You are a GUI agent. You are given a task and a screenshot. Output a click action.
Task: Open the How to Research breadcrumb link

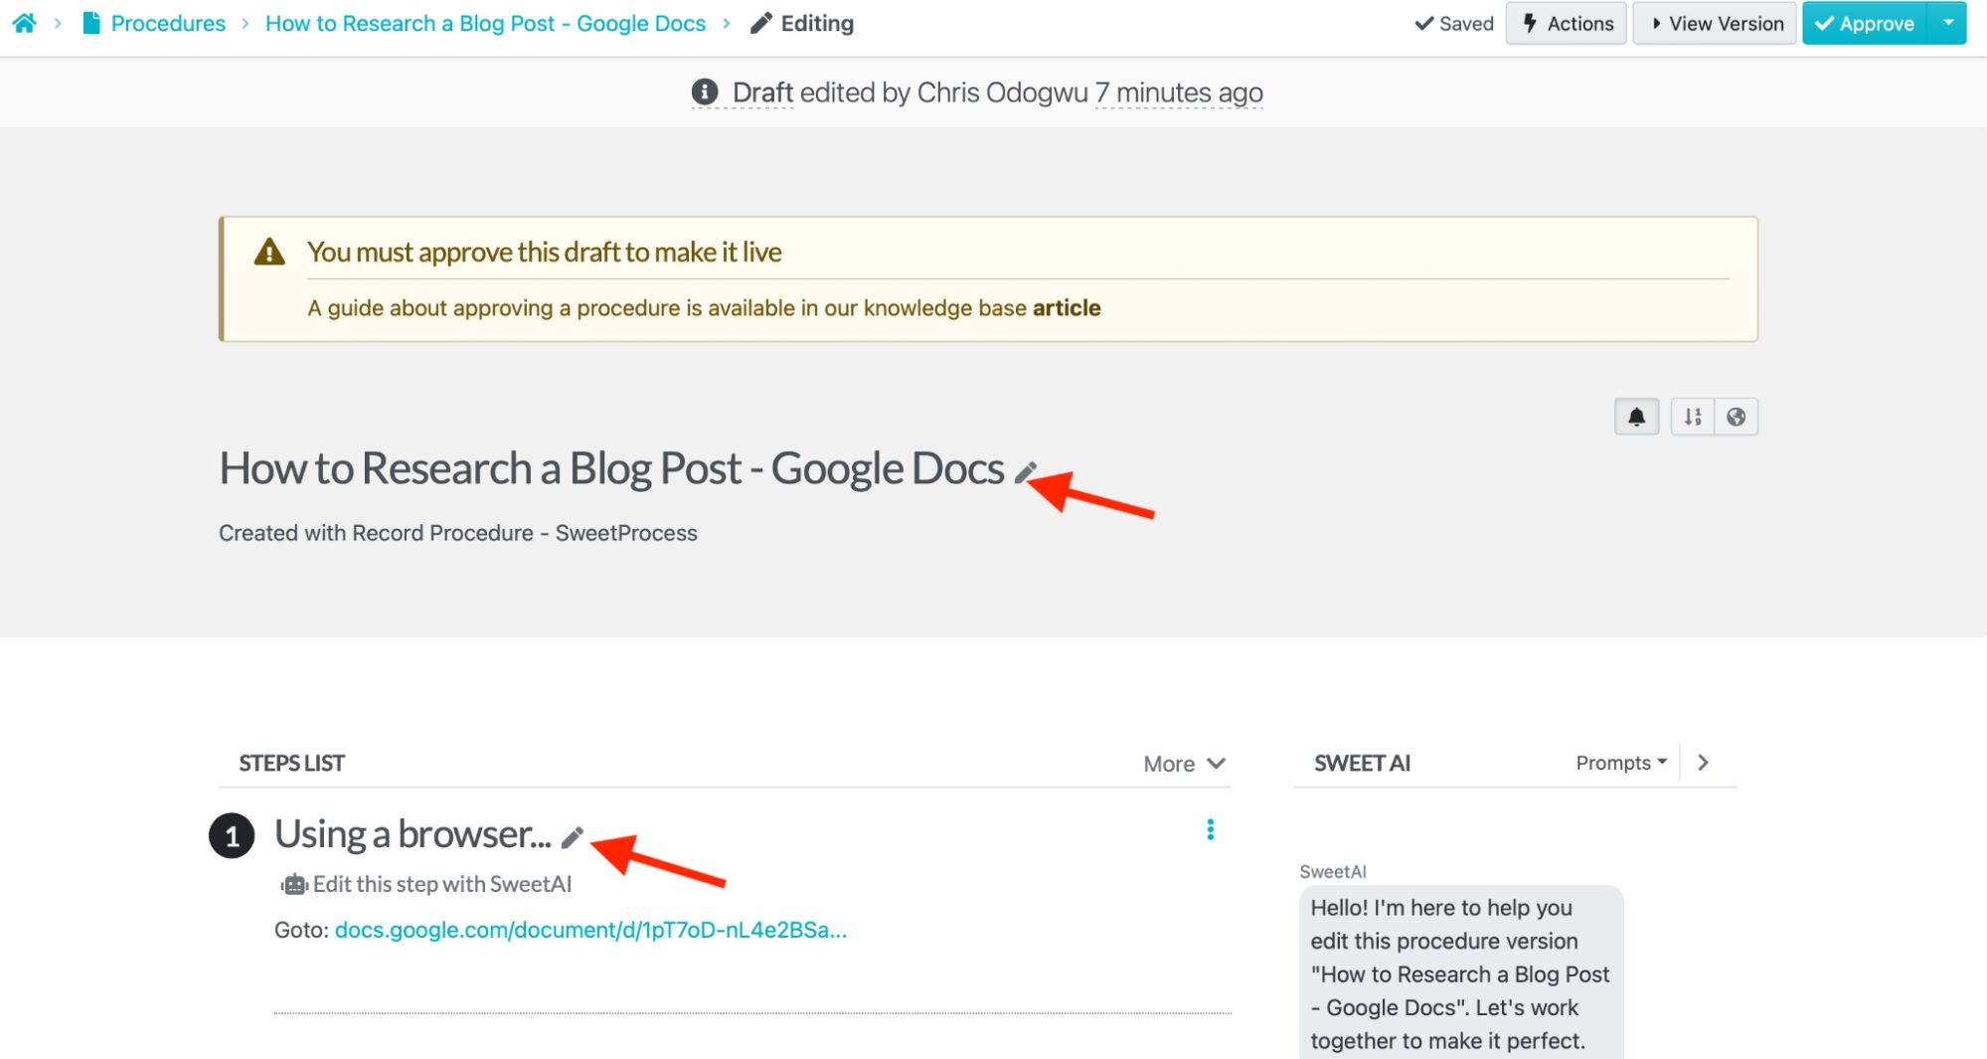(x=485, y=23)
